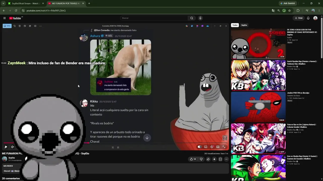323x181 pixels.
Task: Start a voice search with the microphone
Action: (x=200, y=18)
